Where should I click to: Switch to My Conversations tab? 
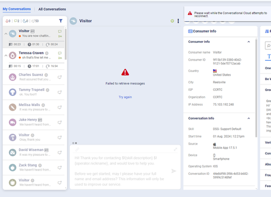click(x=17, y=9)
